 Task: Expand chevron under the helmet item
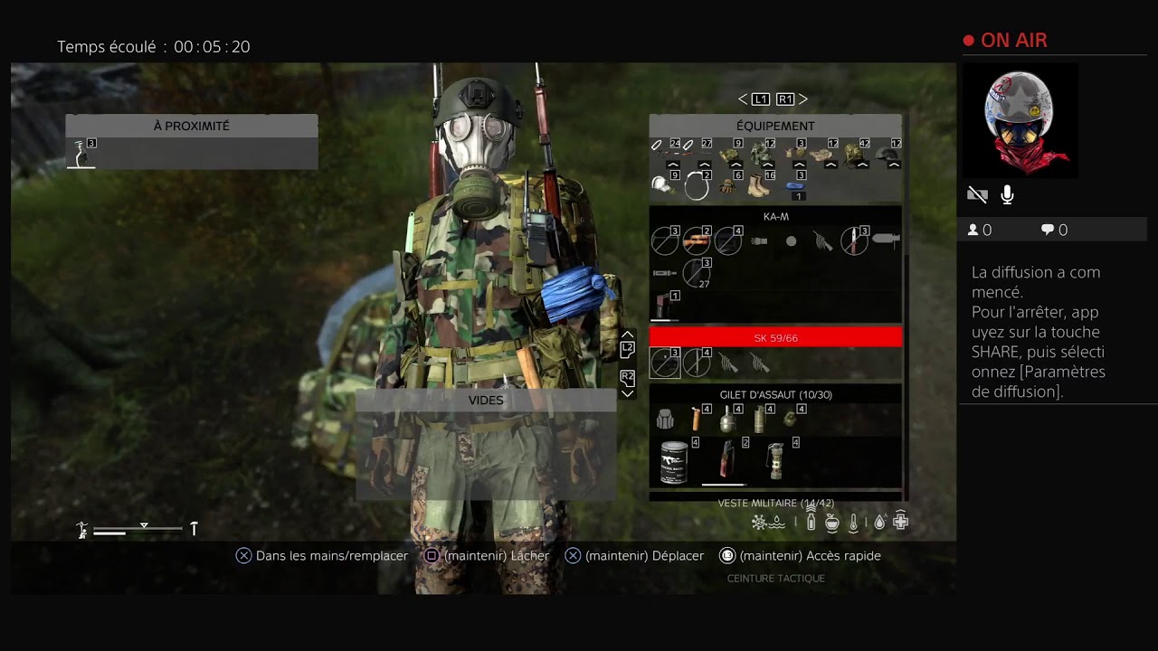point(894,165)
